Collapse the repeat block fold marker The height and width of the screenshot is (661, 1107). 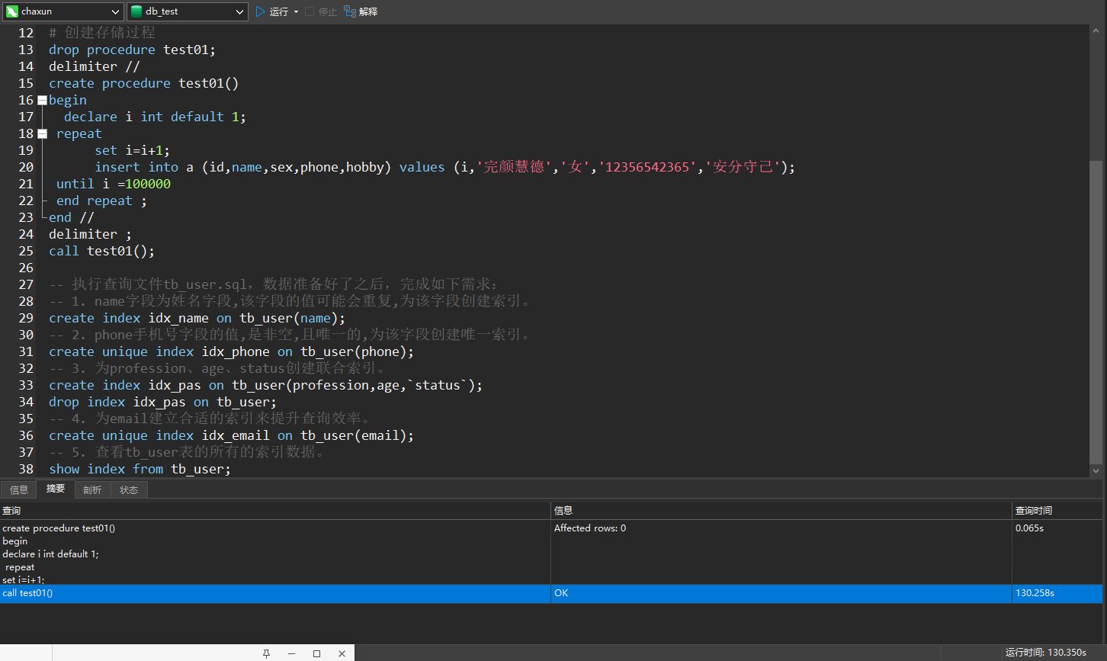point(42,133)
